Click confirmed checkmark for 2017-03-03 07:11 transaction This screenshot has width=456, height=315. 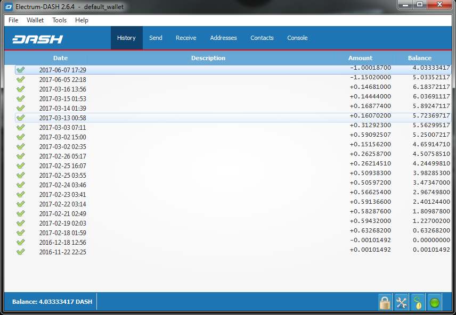21,127
